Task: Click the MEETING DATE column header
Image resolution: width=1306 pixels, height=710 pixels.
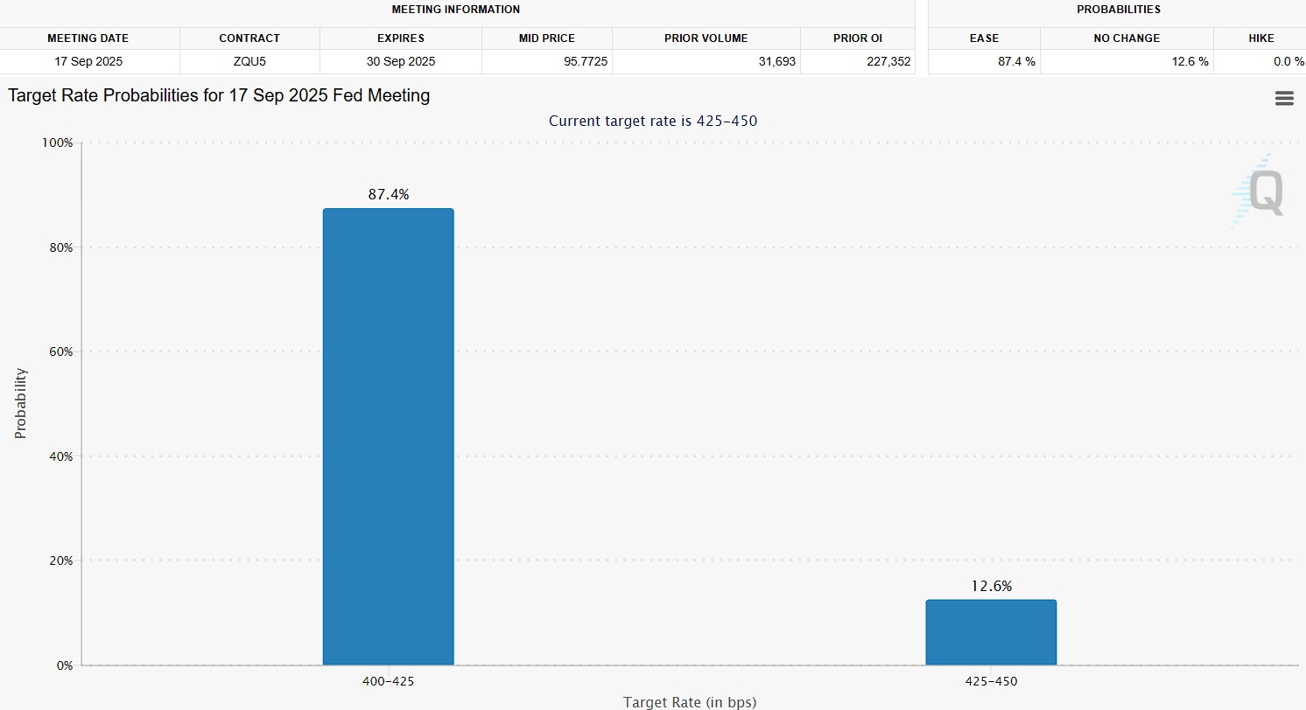Action: click(88, 38)
